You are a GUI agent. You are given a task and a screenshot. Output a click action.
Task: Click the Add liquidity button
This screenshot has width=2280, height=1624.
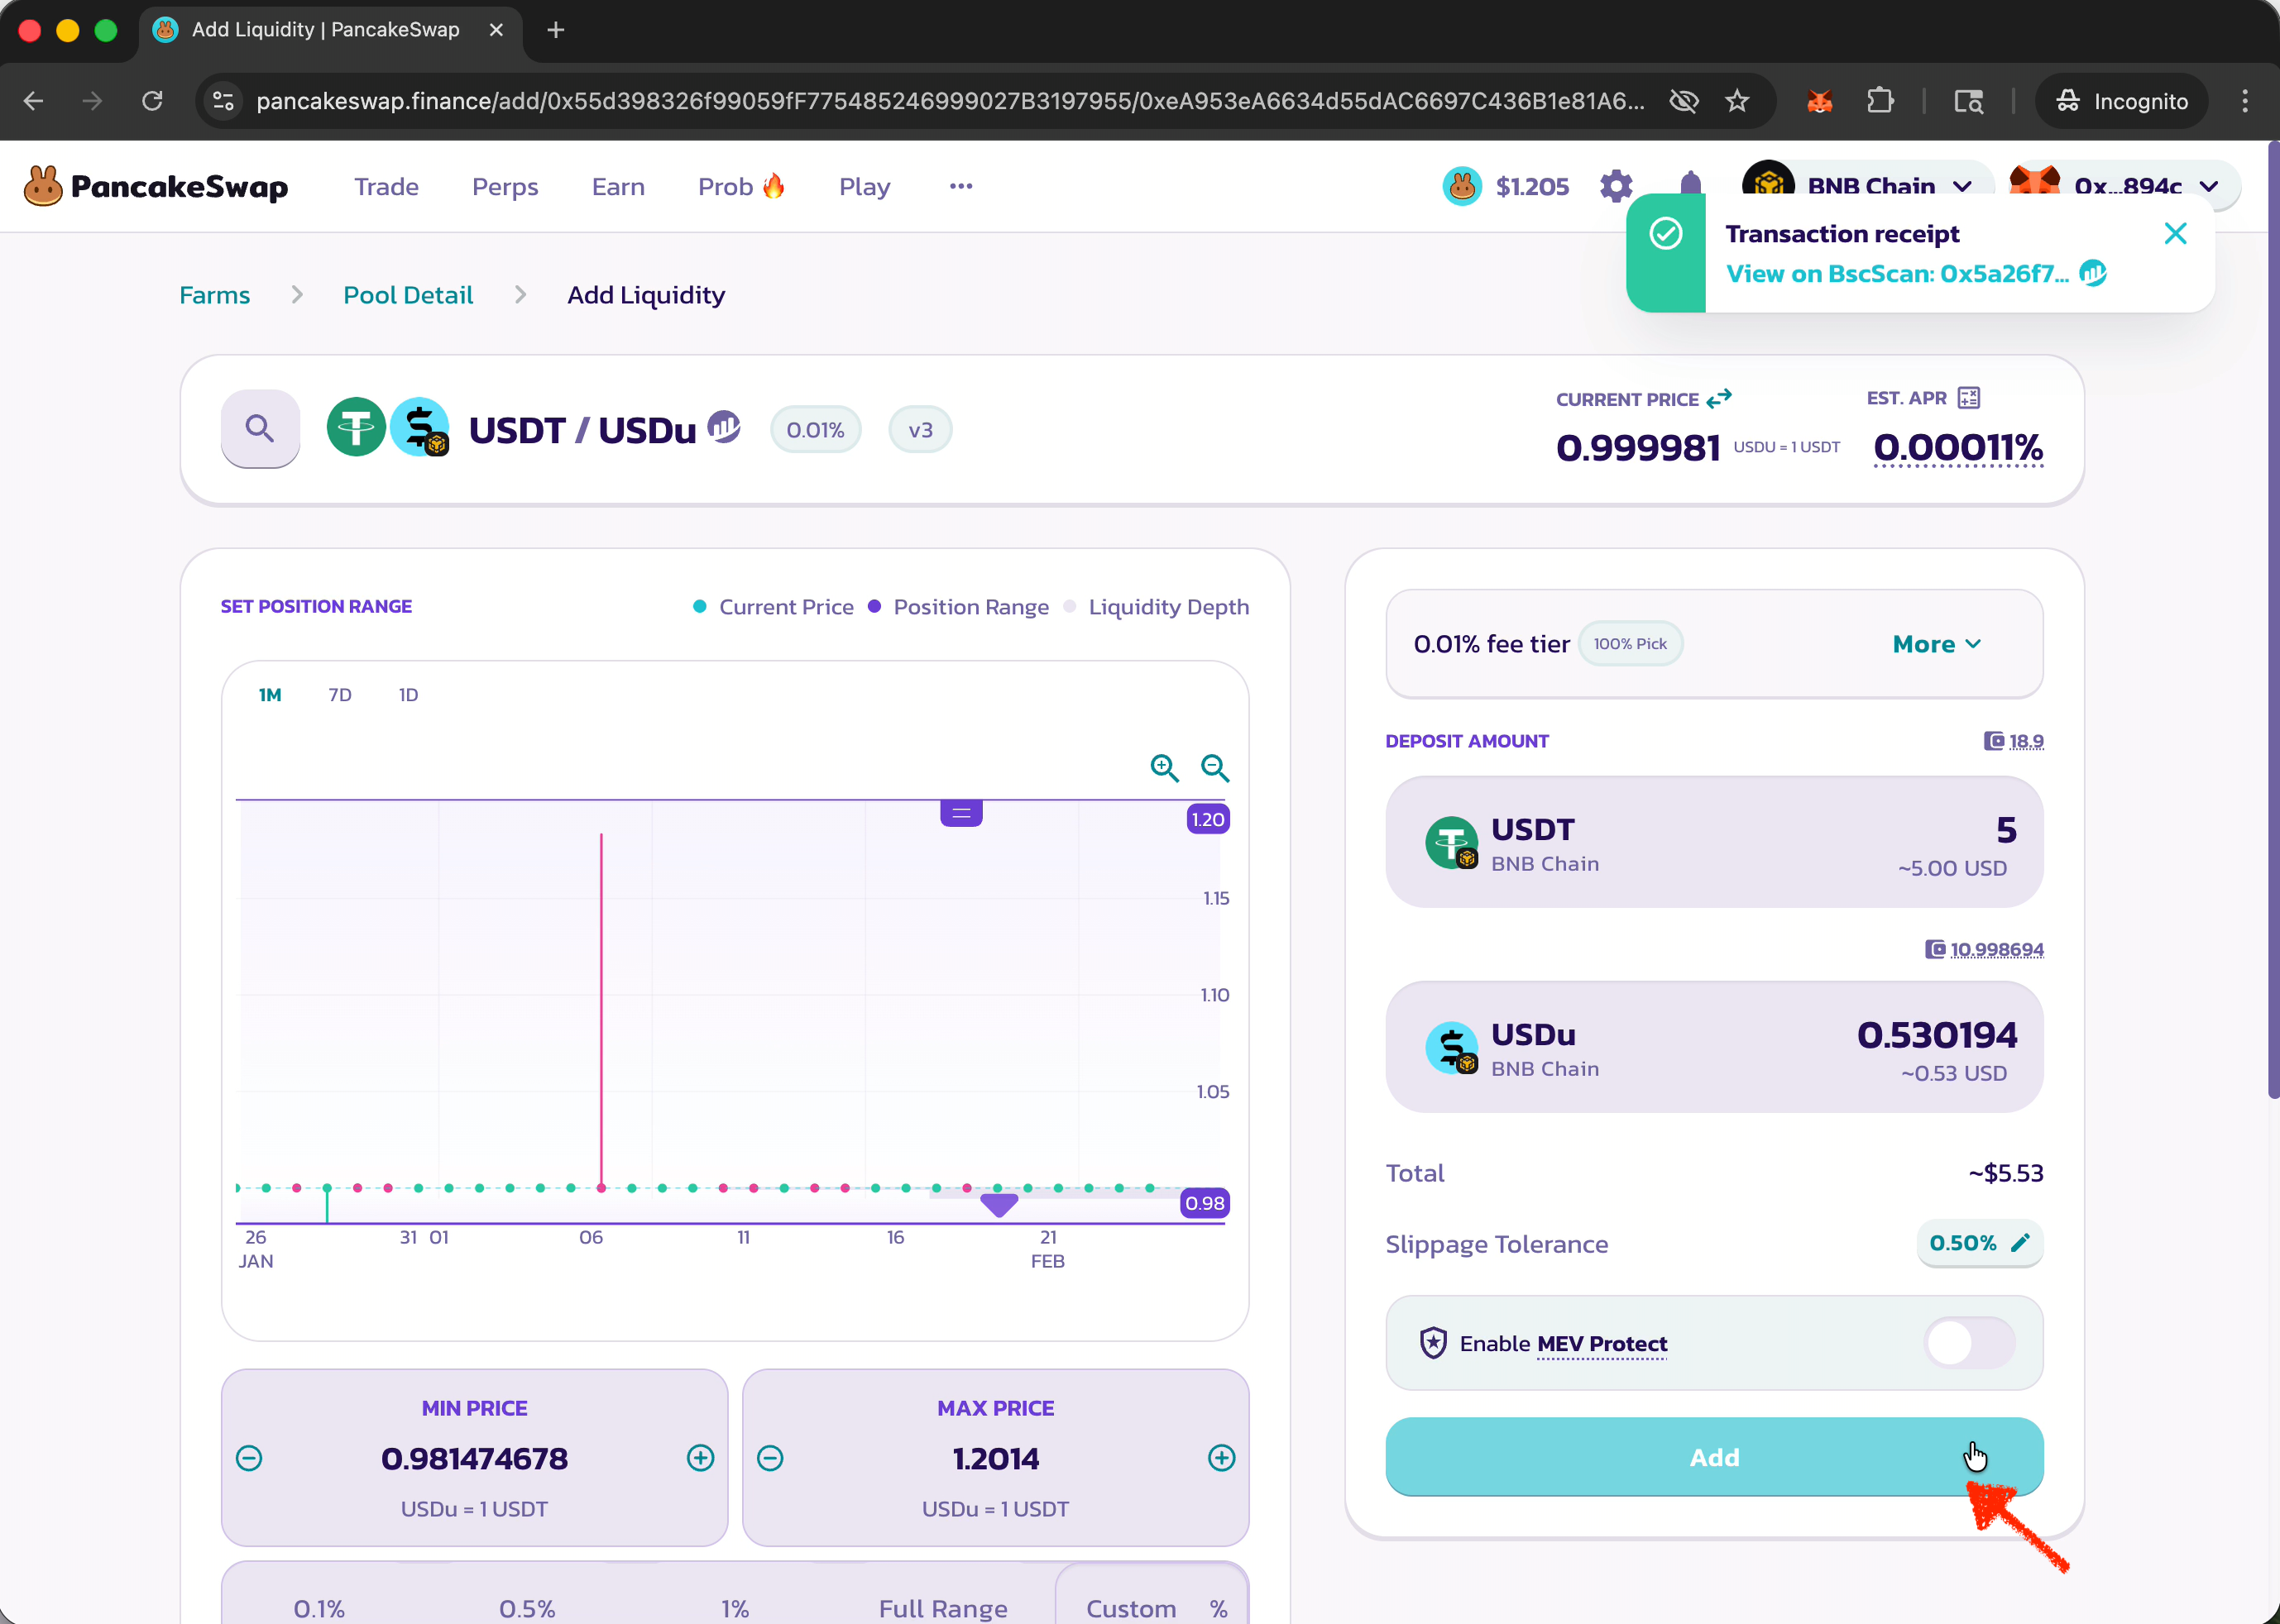click(x=1712, y=1457)
